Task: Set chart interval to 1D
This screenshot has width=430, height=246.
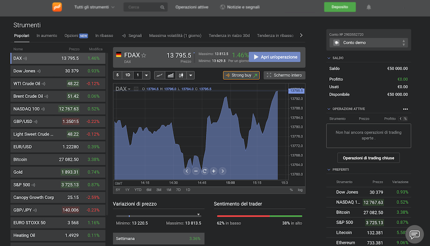Action: point(128,75)
